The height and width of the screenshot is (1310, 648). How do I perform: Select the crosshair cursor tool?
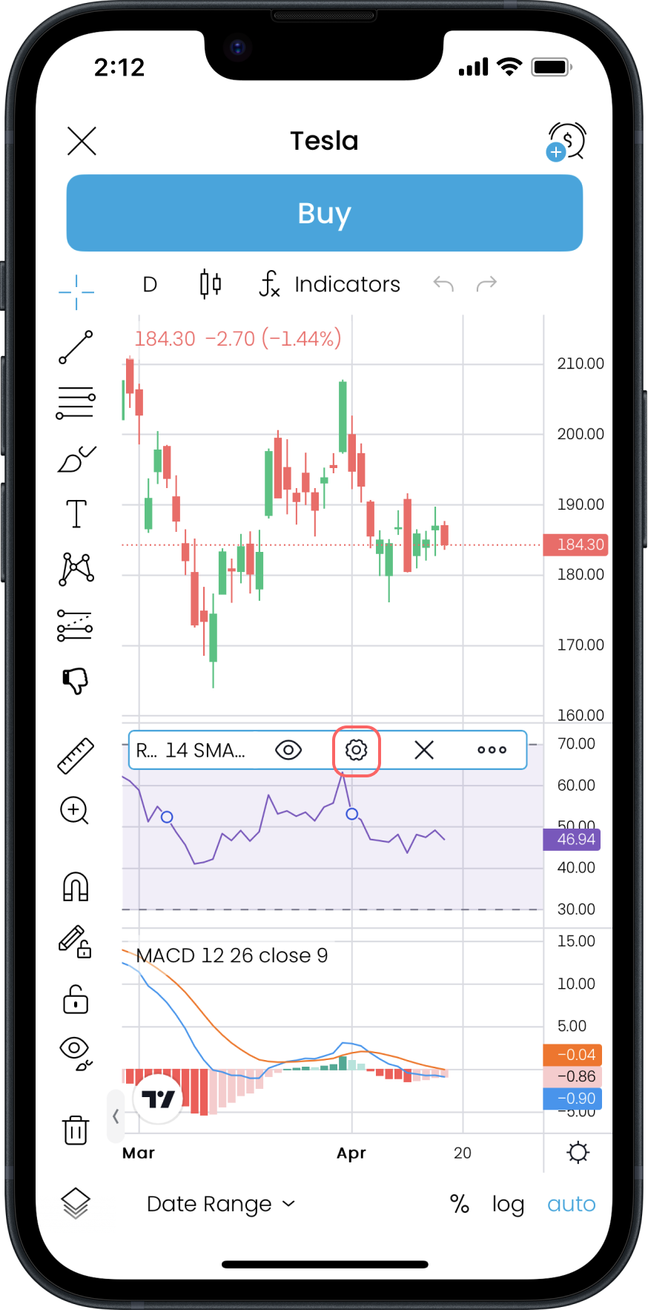pos(76,292)
